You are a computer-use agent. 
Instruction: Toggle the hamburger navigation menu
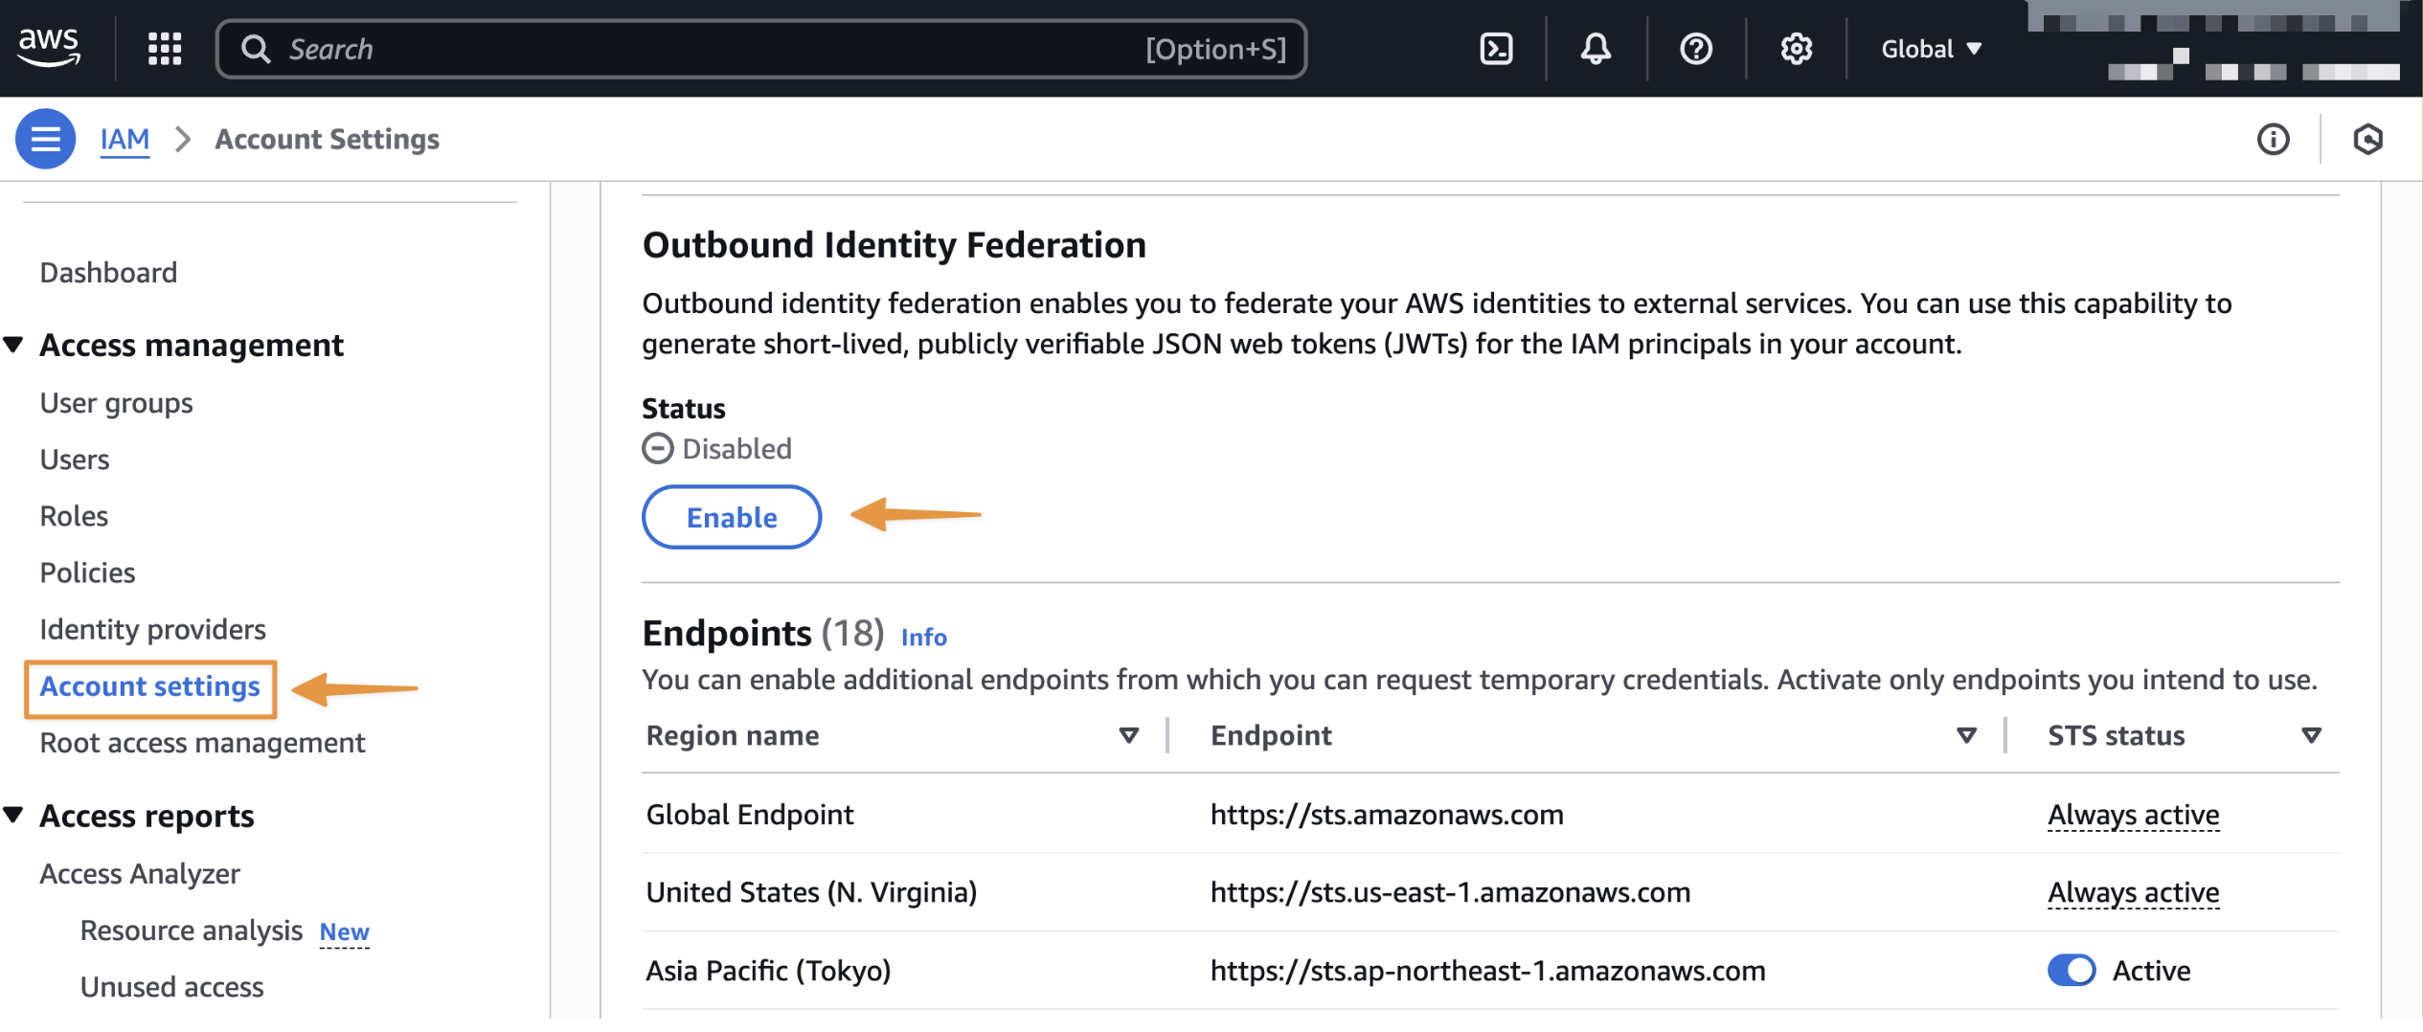tap(45, 139)
